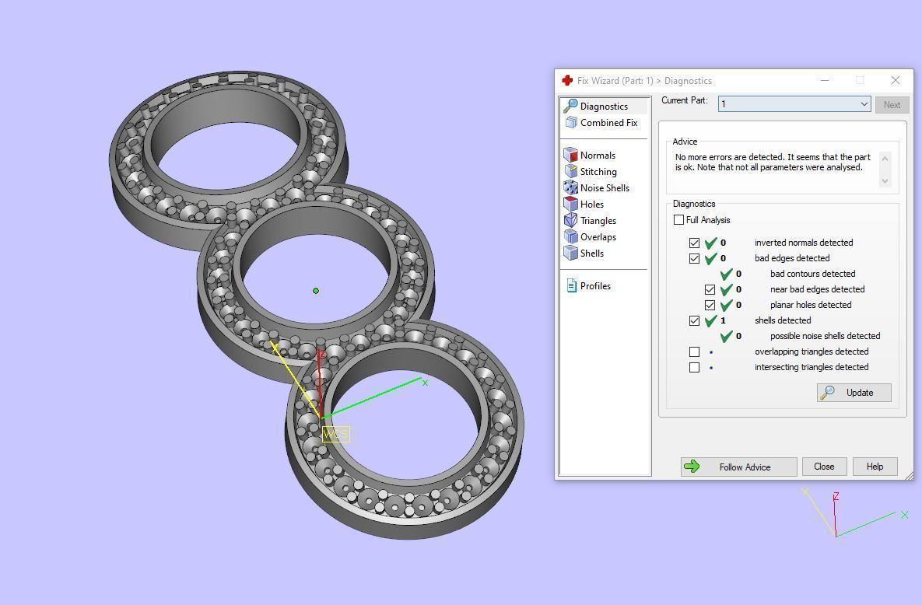Click the Help button
The height and width of the screenshot is (605, 922).
coord(875,467)
